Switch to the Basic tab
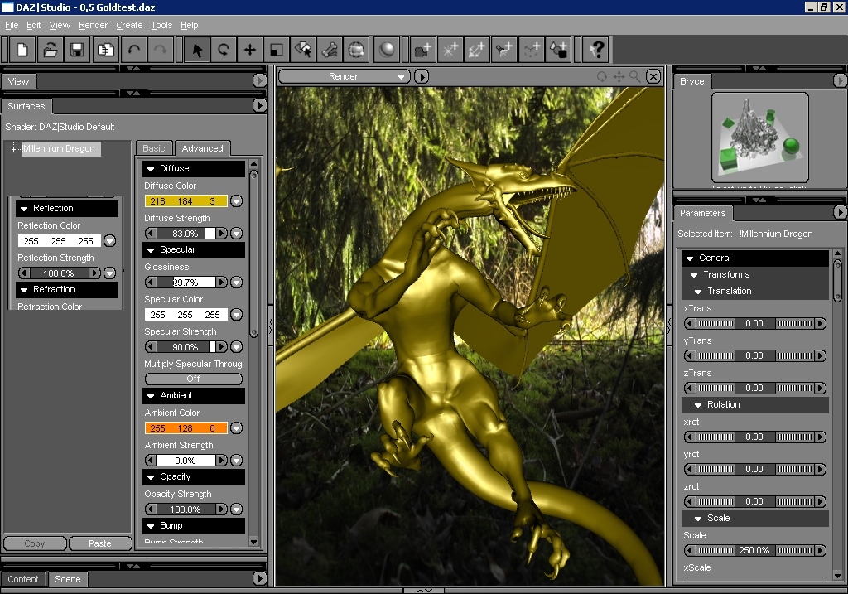The height and width of the screenshot is (594, 848). point(154,148)
